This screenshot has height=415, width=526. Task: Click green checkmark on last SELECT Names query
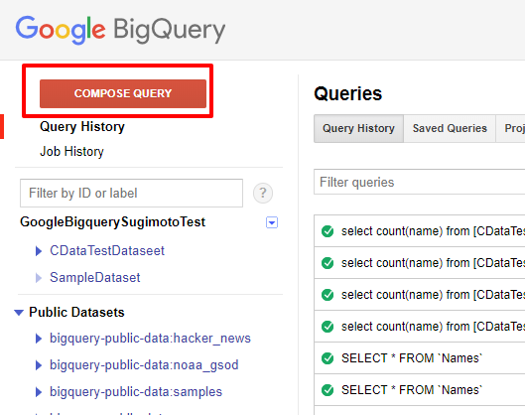pyautogui.click(x=328, y=390)
